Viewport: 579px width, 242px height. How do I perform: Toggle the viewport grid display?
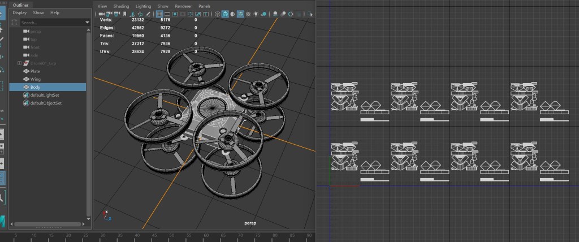159,14
